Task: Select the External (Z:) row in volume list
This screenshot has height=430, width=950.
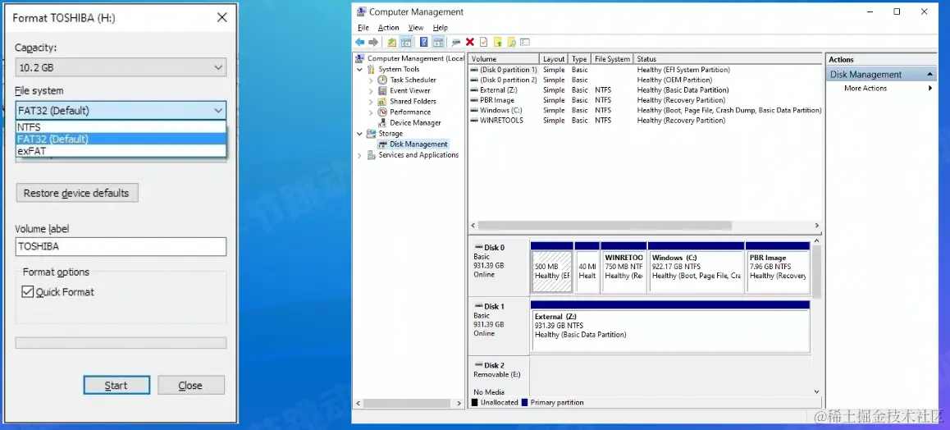Action: (x=646, y=89)
